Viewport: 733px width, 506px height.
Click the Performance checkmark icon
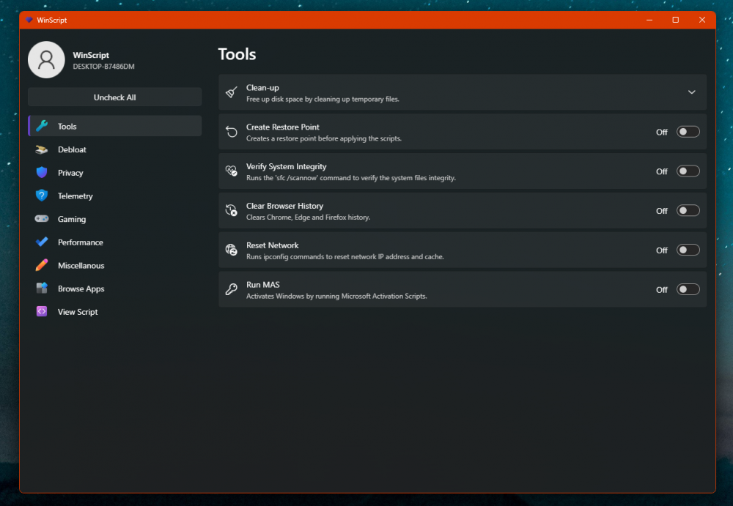pos(42,242)
